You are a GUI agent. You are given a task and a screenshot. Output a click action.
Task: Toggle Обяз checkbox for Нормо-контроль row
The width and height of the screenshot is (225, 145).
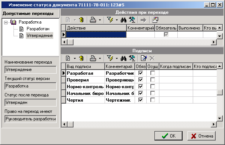[x=141, y=86]
